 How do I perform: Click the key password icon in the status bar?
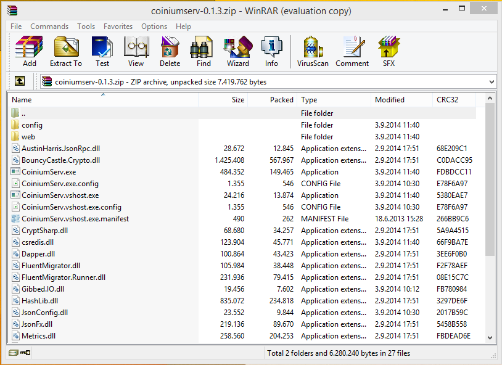pyautogui.click(x=25, y=353)
